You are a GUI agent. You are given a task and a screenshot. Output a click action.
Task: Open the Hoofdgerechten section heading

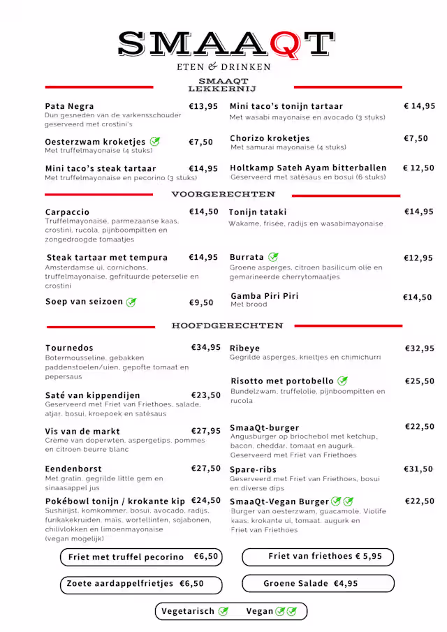[228, 325]
